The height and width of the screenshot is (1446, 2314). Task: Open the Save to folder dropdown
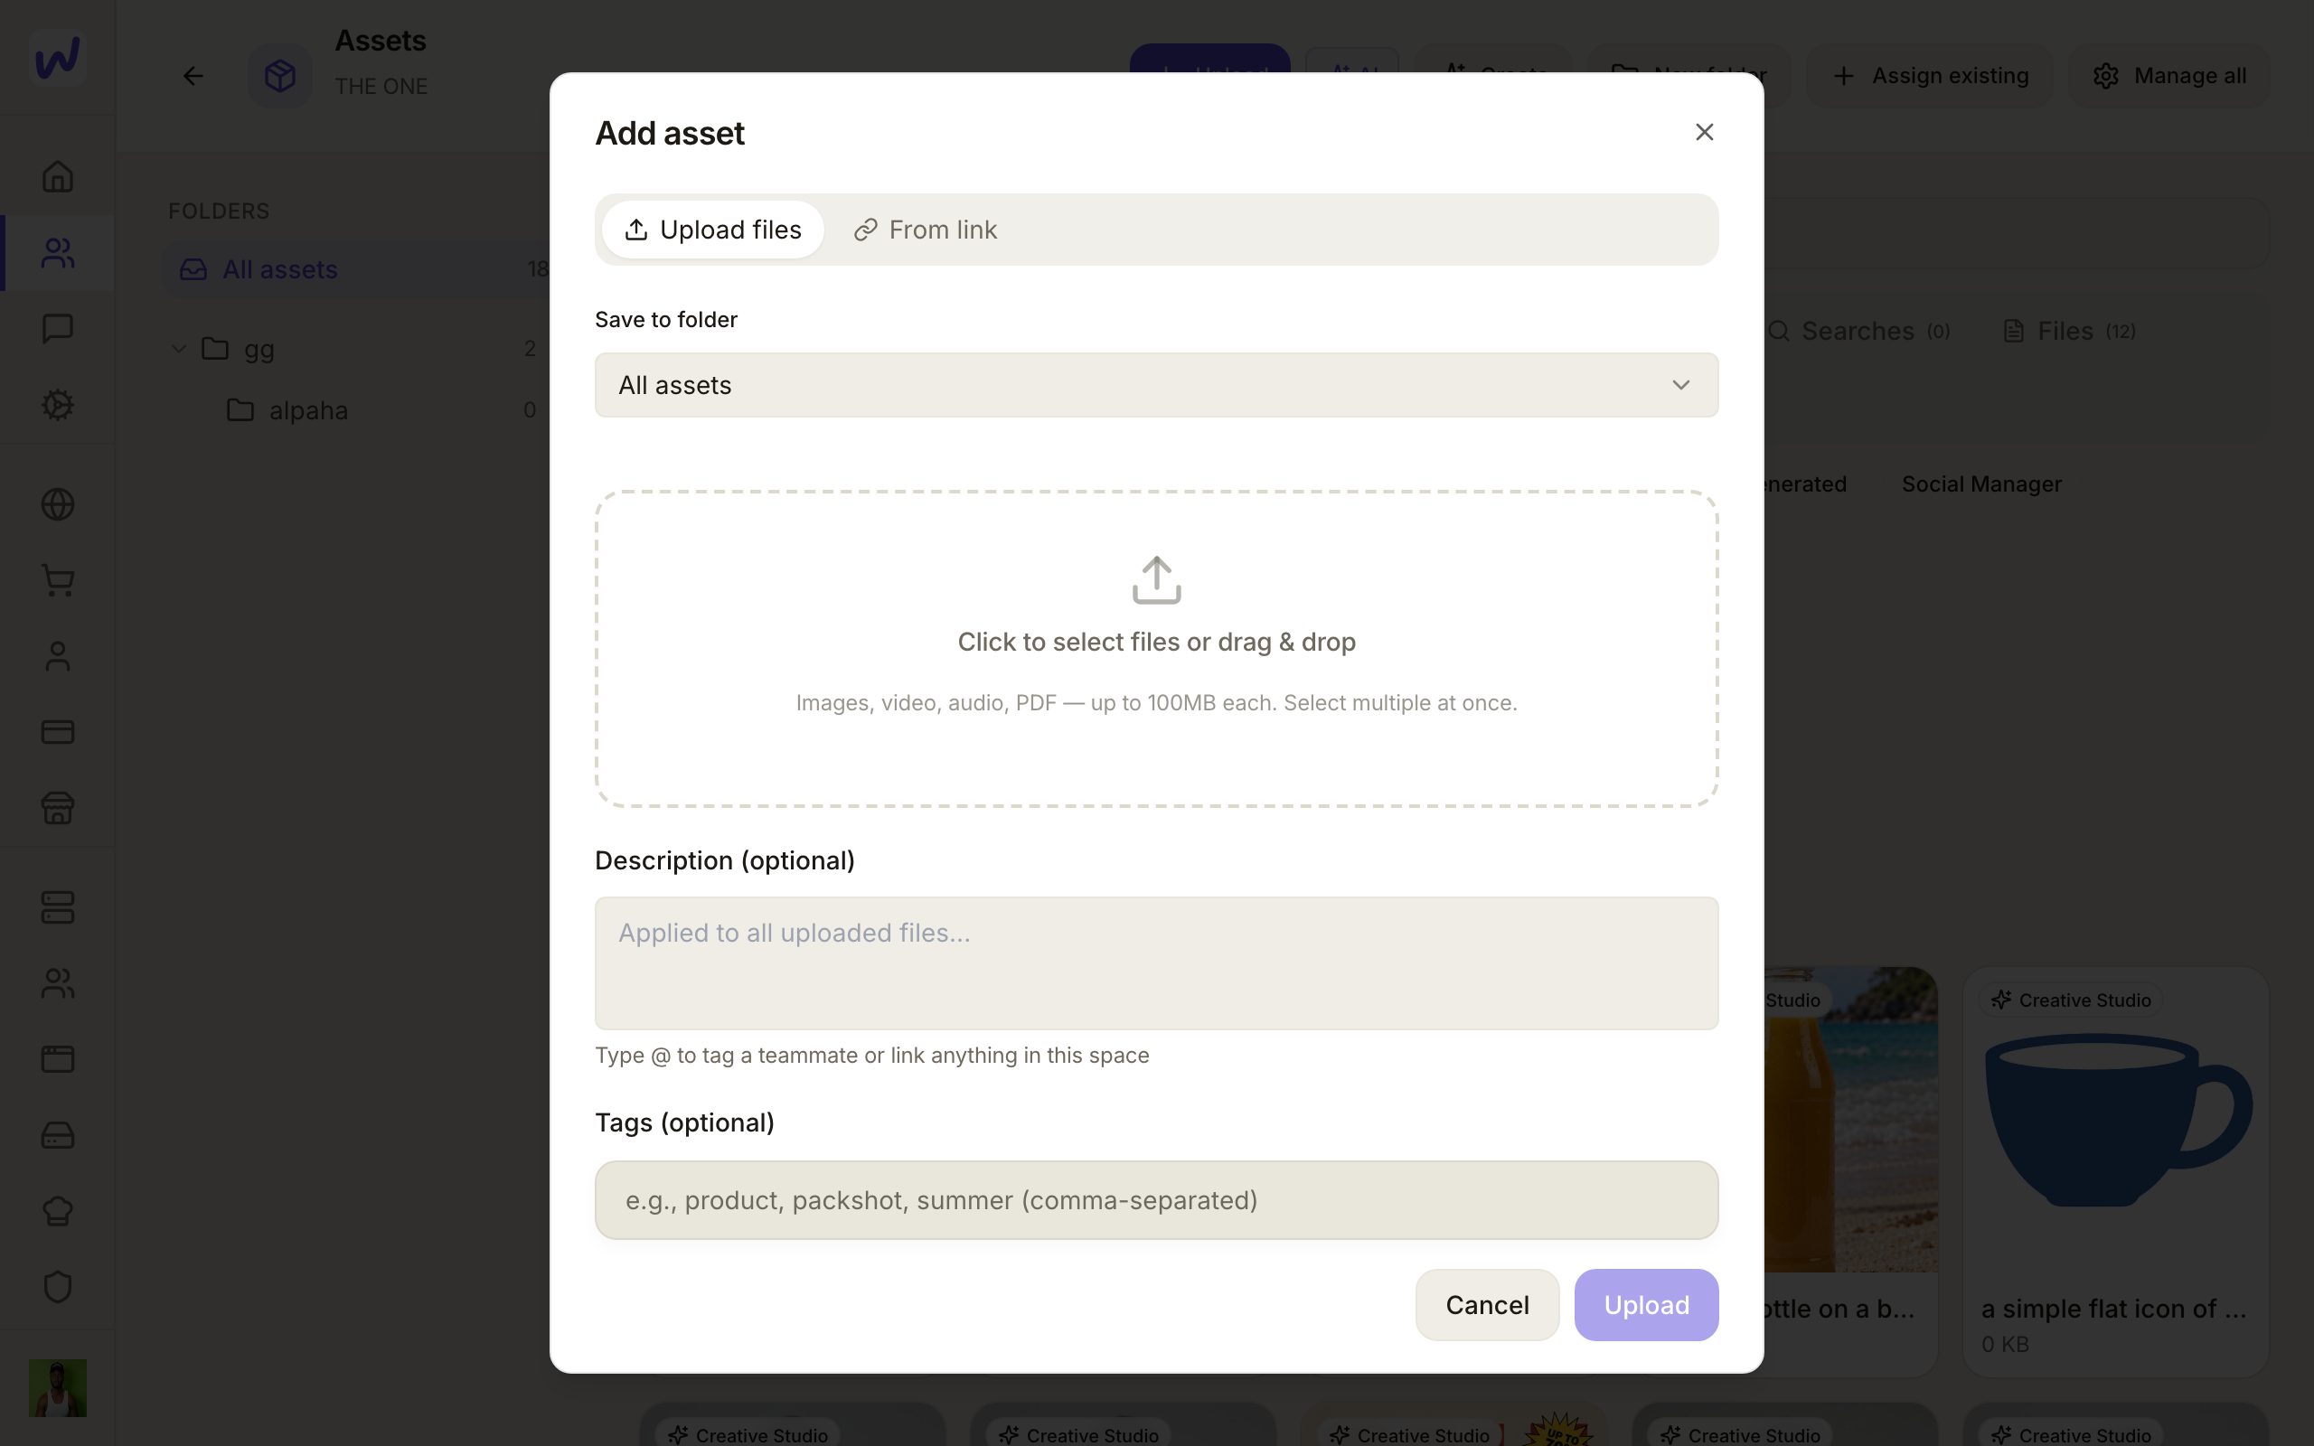[1156, 384]
